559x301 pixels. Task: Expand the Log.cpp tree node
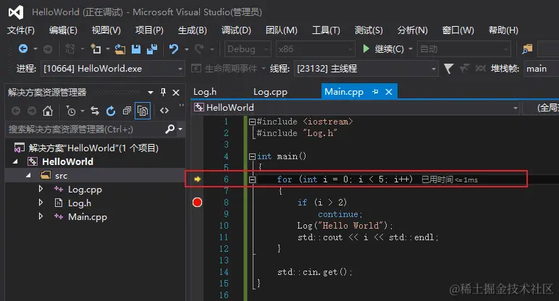(x=41, y=189)
